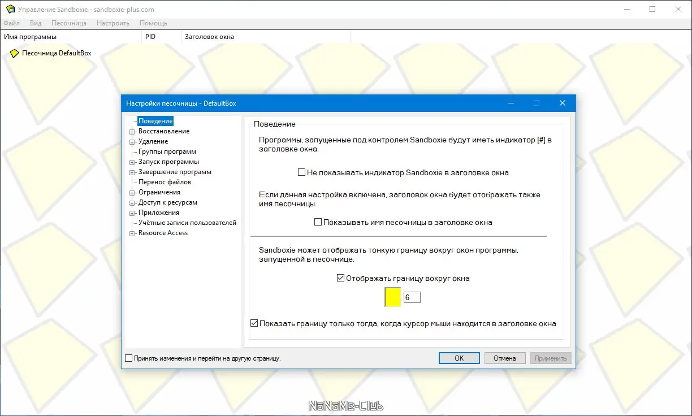Confirm settings with the OK button

click(x=459, y=358)
